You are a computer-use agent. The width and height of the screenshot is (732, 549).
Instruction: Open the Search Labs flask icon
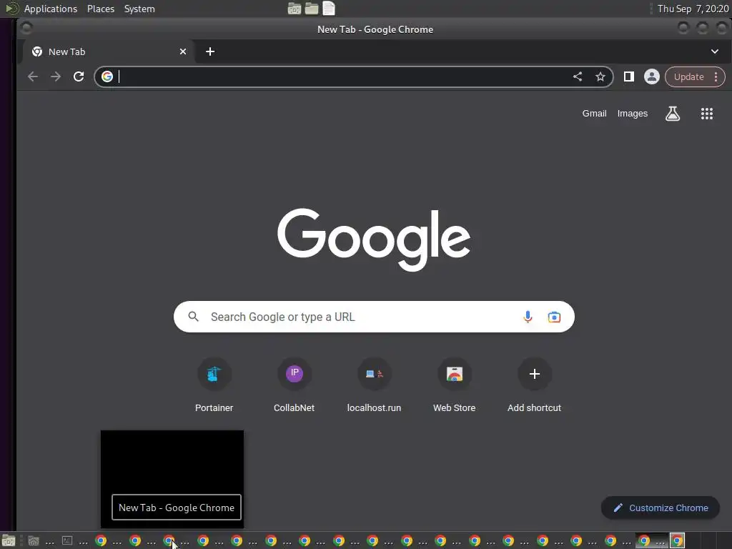point(672,114)
